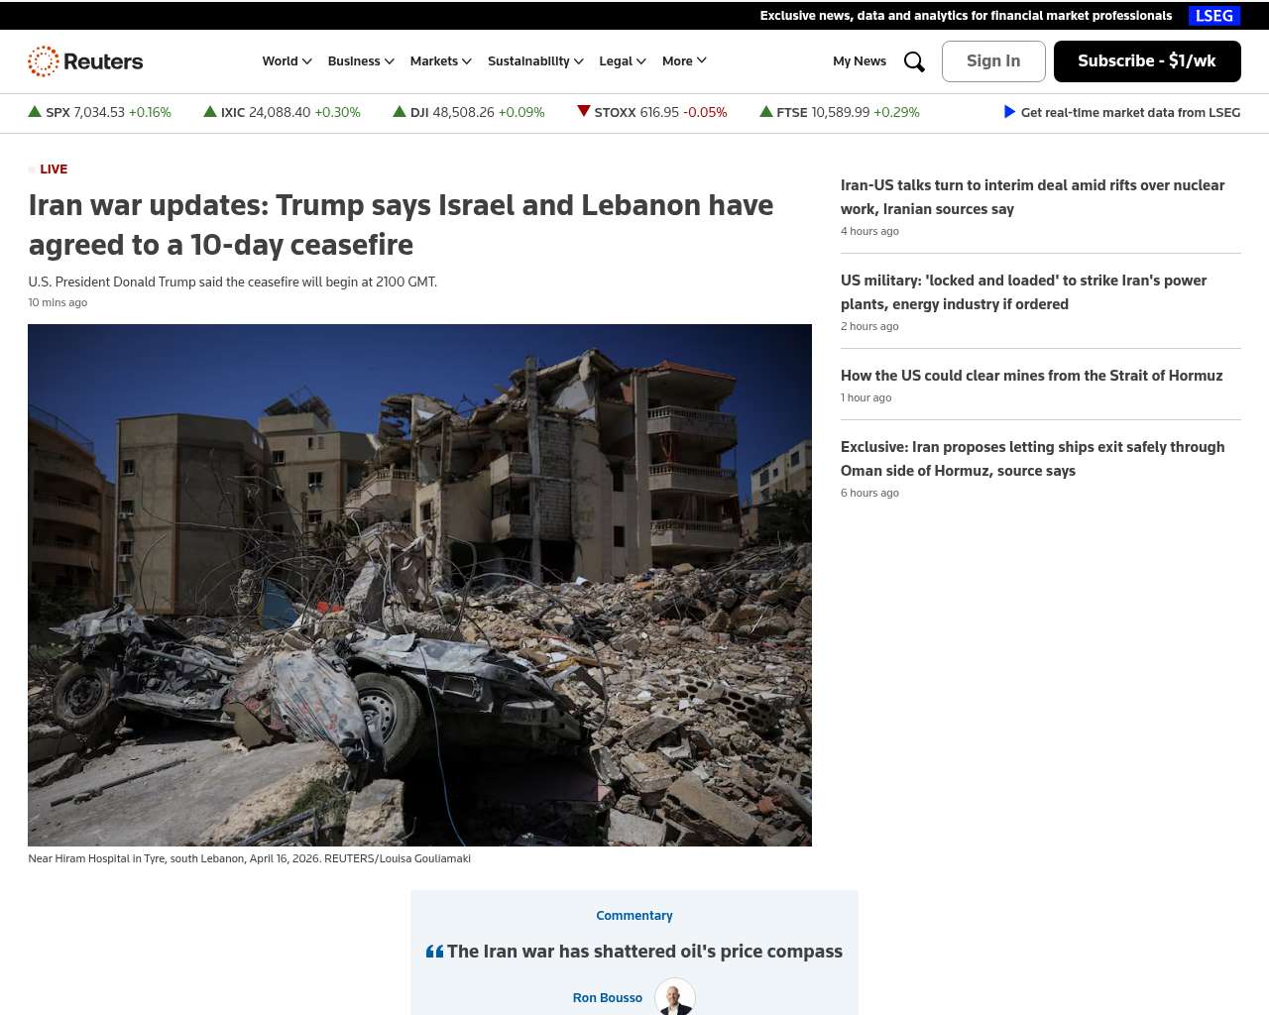Expand the World menu dropdown
1269x1015 pixels.
coord(287,61)
